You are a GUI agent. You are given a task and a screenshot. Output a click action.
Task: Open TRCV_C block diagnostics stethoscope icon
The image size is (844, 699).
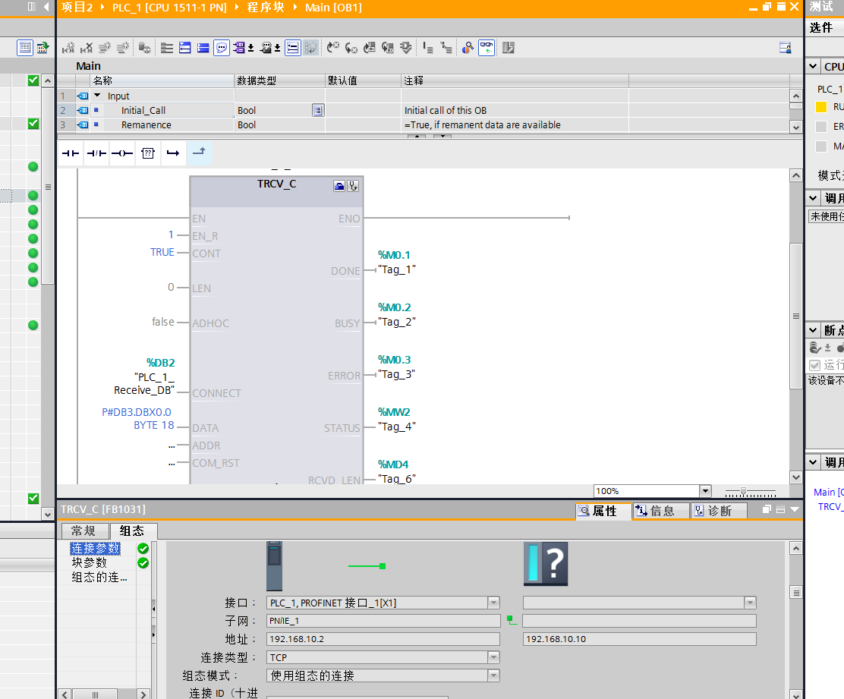click(353, 186)
